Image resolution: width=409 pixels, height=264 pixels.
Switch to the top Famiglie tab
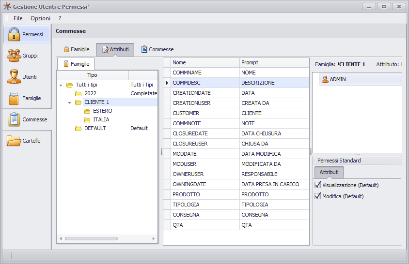77,49
